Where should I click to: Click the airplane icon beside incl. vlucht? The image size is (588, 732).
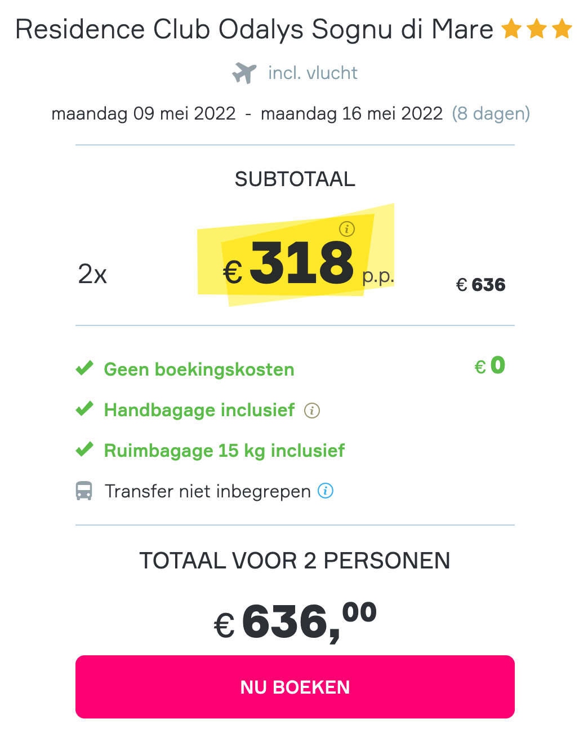pos(244,73)
